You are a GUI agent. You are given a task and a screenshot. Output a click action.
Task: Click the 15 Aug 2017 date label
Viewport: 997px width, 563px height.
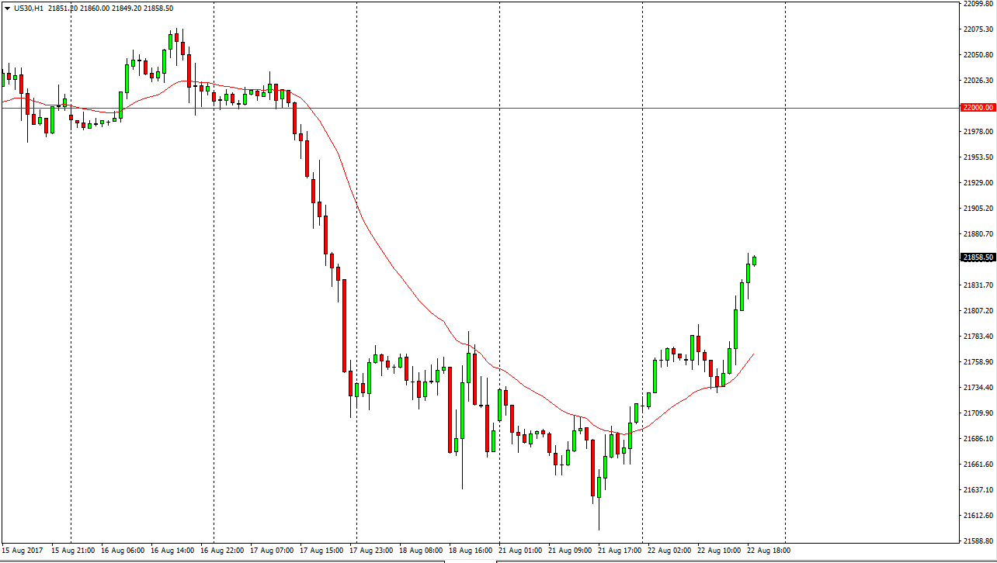(21, 551)
